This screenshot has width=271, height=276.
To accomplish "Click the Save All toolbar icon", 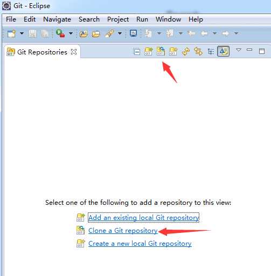I will 45,33.
